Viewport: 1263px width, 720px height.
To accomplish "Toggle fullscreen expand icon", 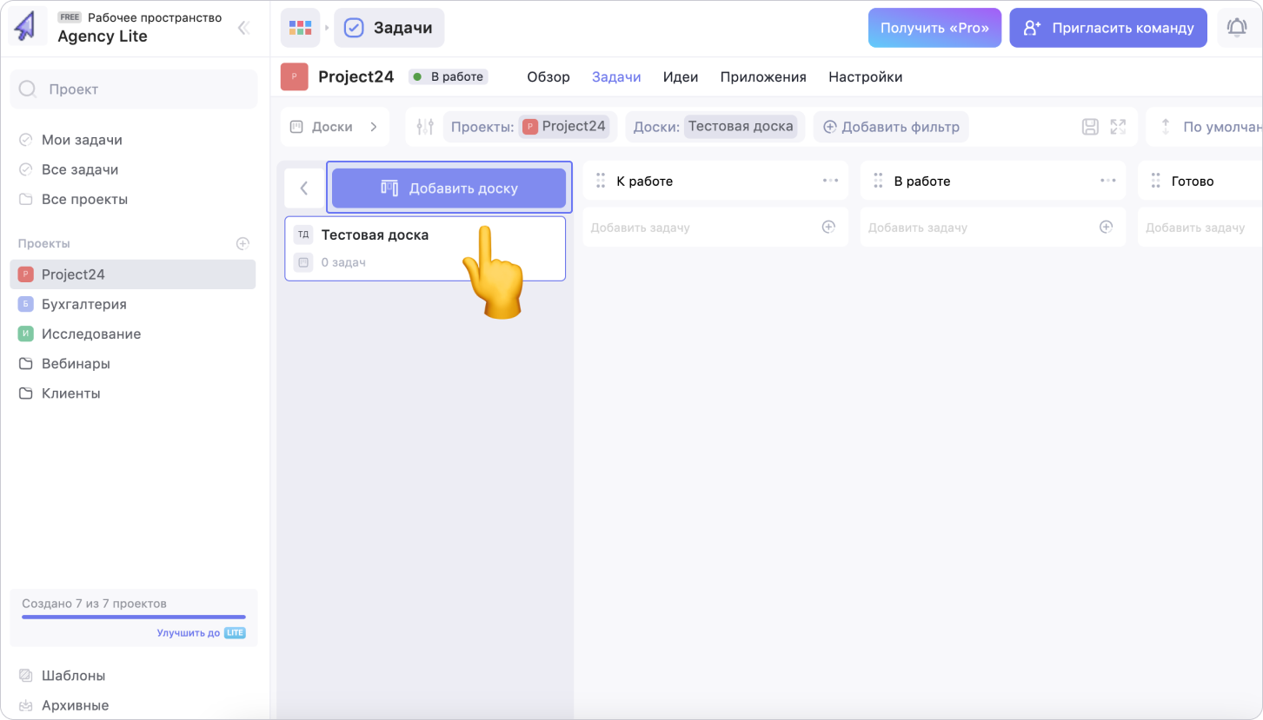I will tap(1118, 127).
